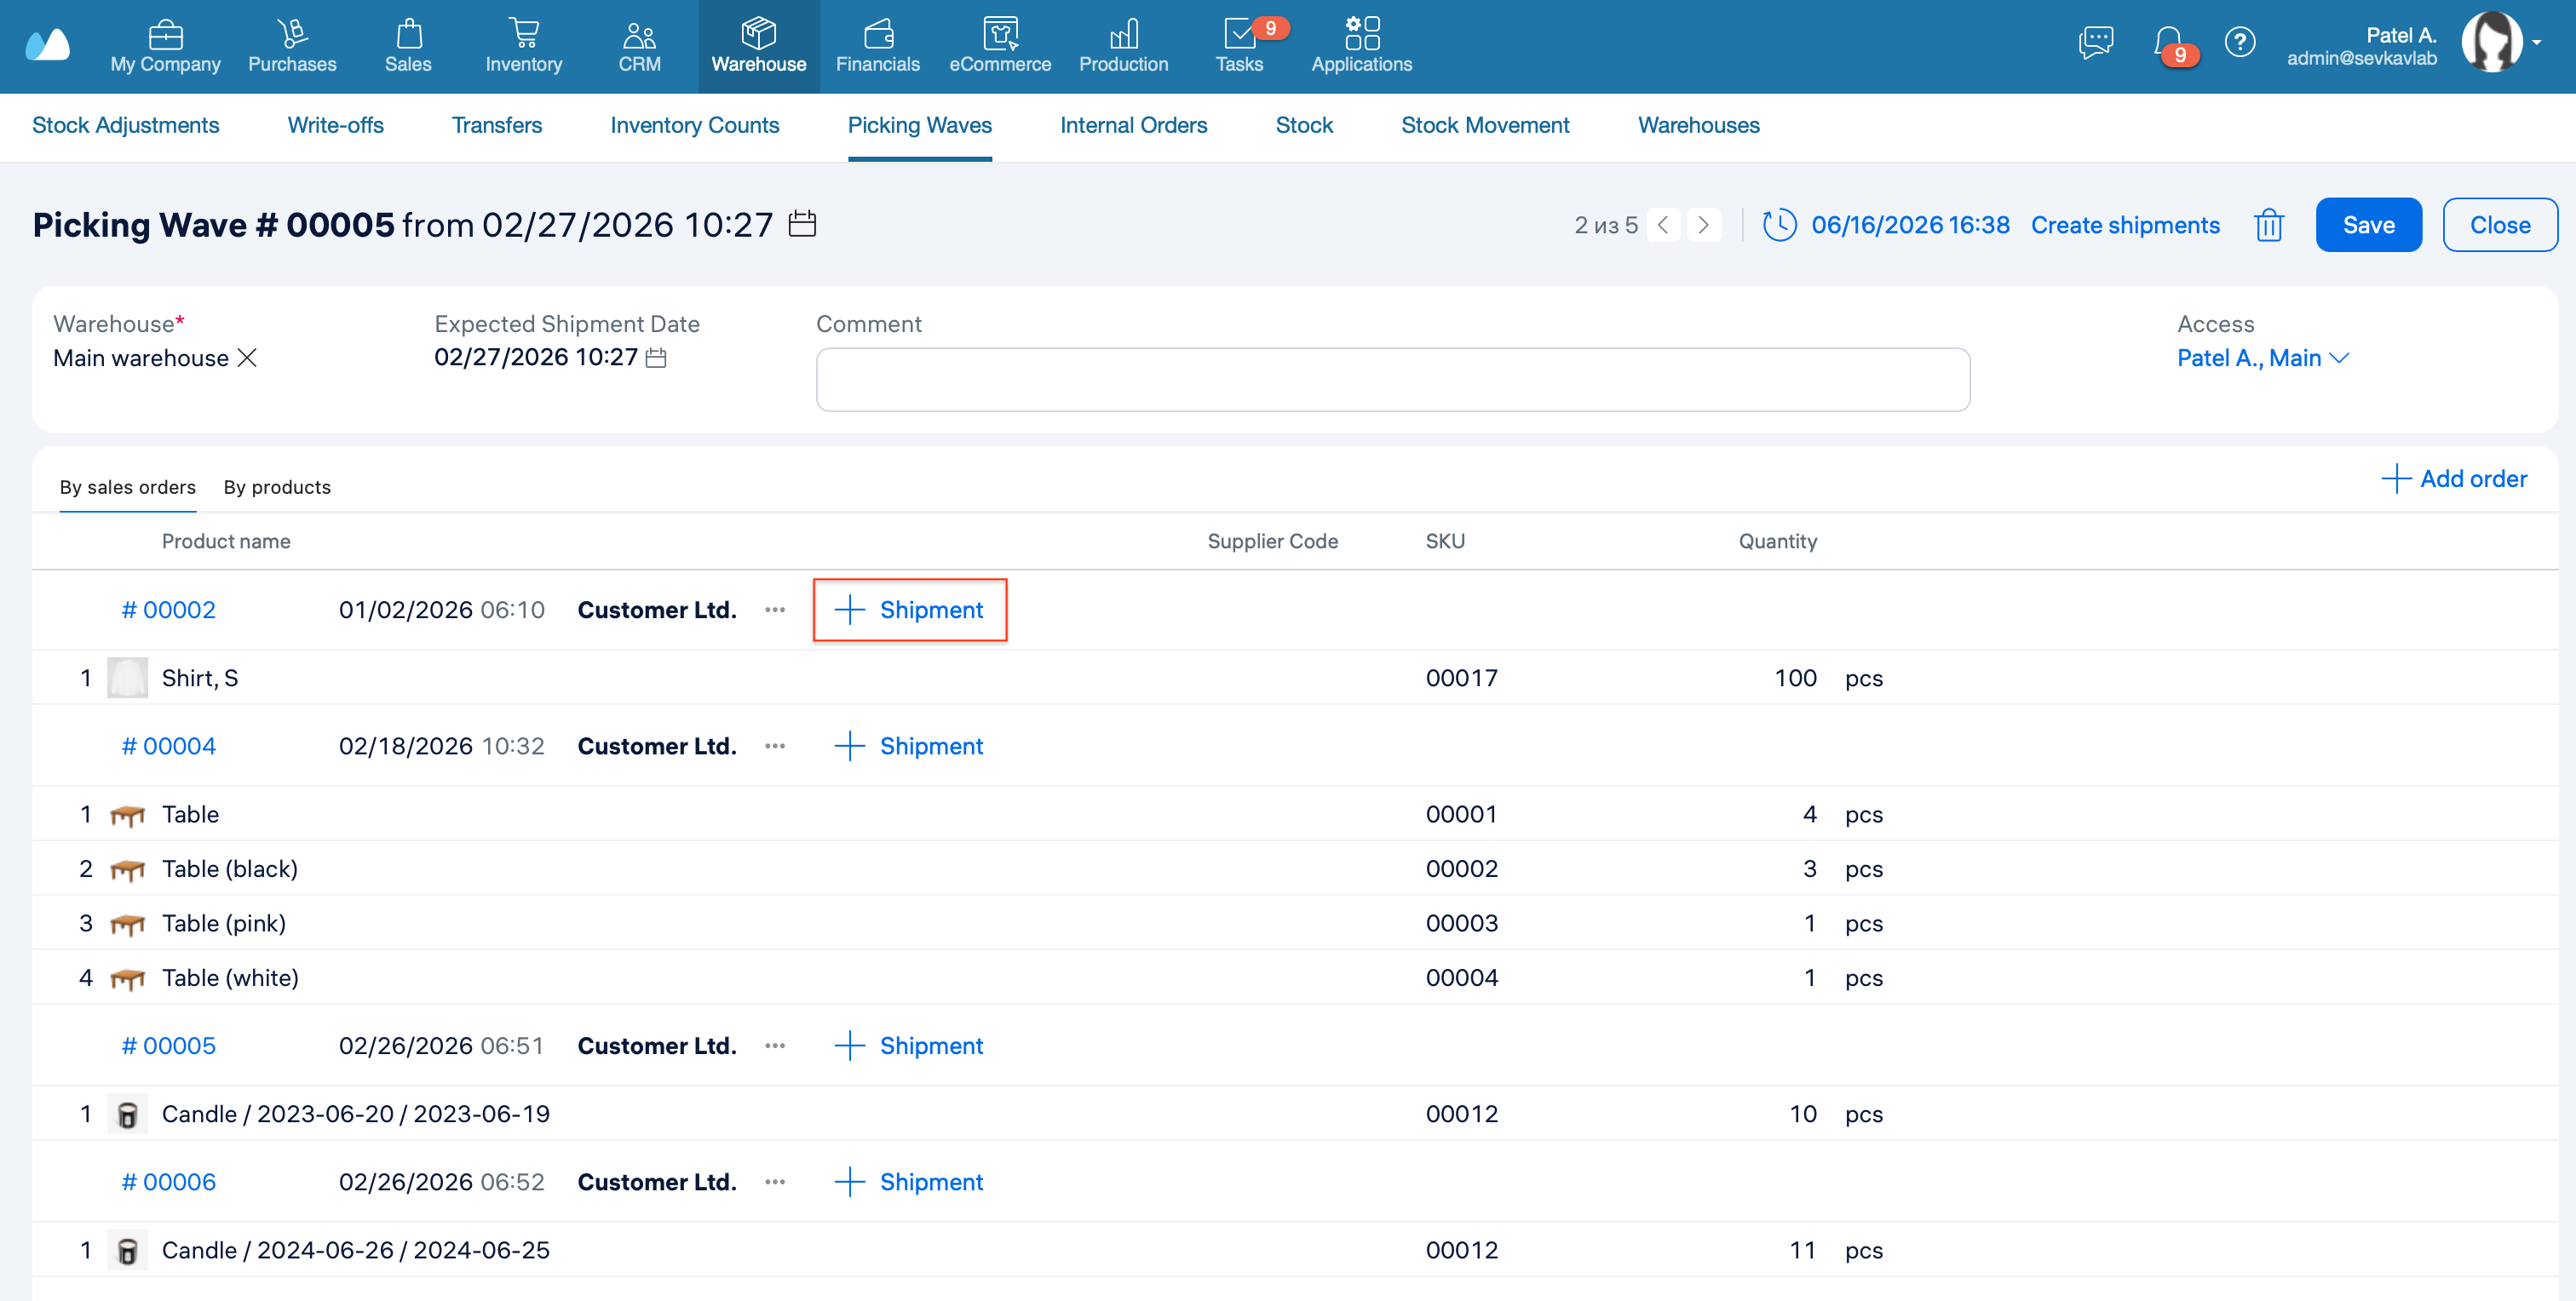The width and height of the screenshot is (2576, 1301).
Task: Open the Purchases module
Action: (292, 47)
